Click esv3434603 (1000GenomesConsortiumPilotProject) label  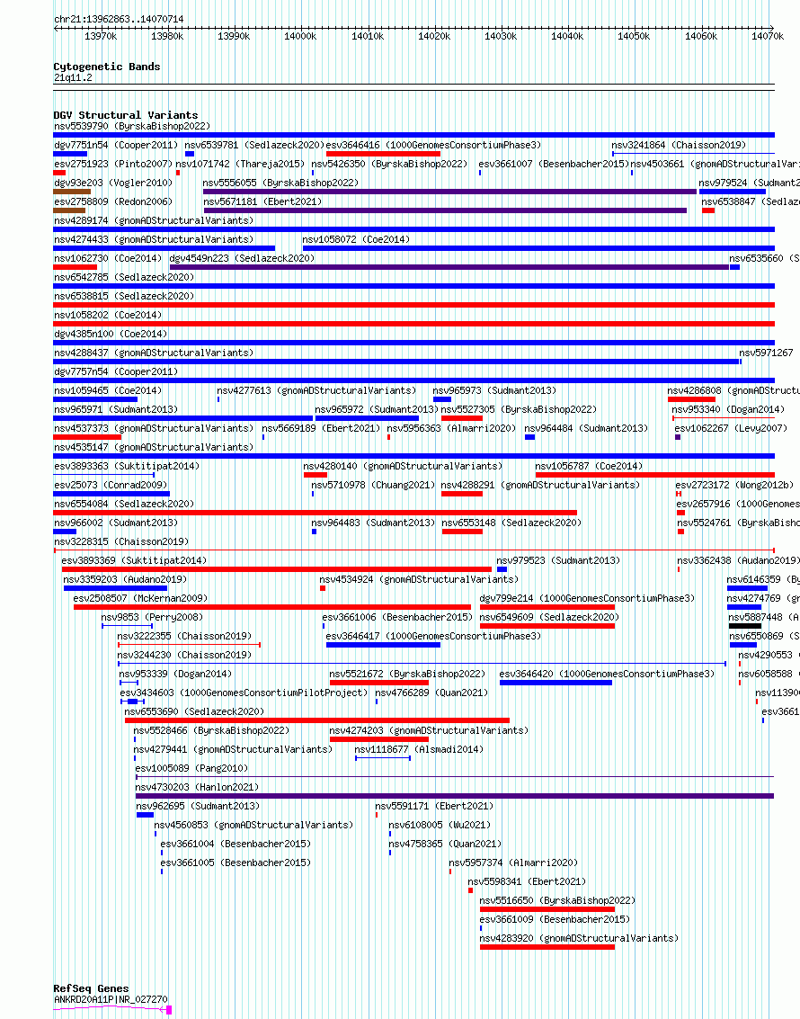[x=244, y=693]
